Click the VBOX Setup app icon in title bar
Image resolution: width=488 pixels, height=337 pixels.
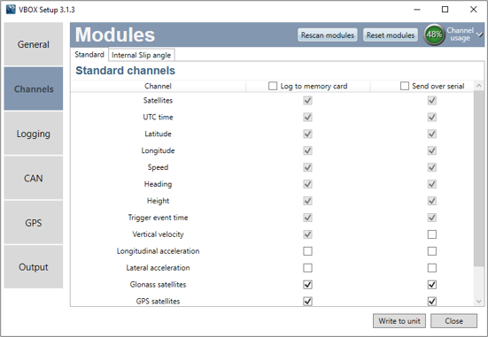11,10
